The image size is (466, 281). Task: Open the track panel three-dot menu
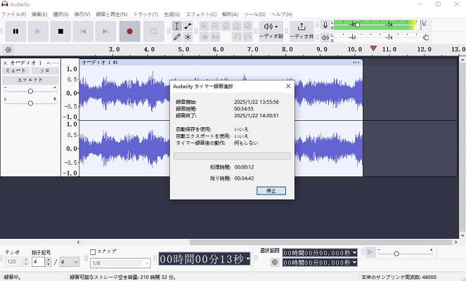click(x=56, y=63)
